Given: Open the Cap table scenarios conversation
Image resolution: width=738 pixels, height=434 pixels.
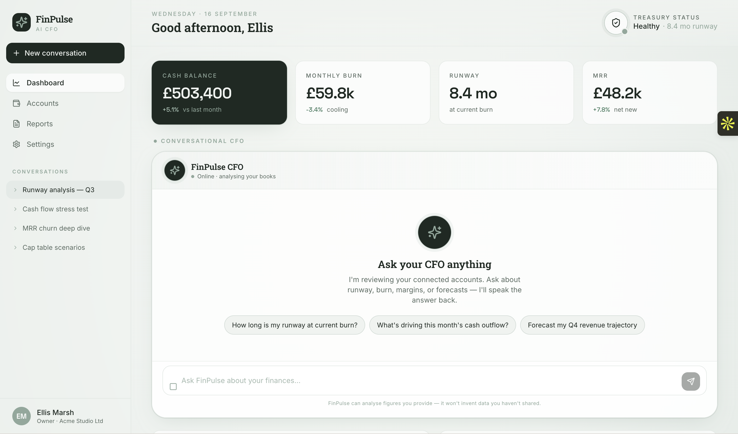Looking at the screenshot, I should (x=65, y=247).
